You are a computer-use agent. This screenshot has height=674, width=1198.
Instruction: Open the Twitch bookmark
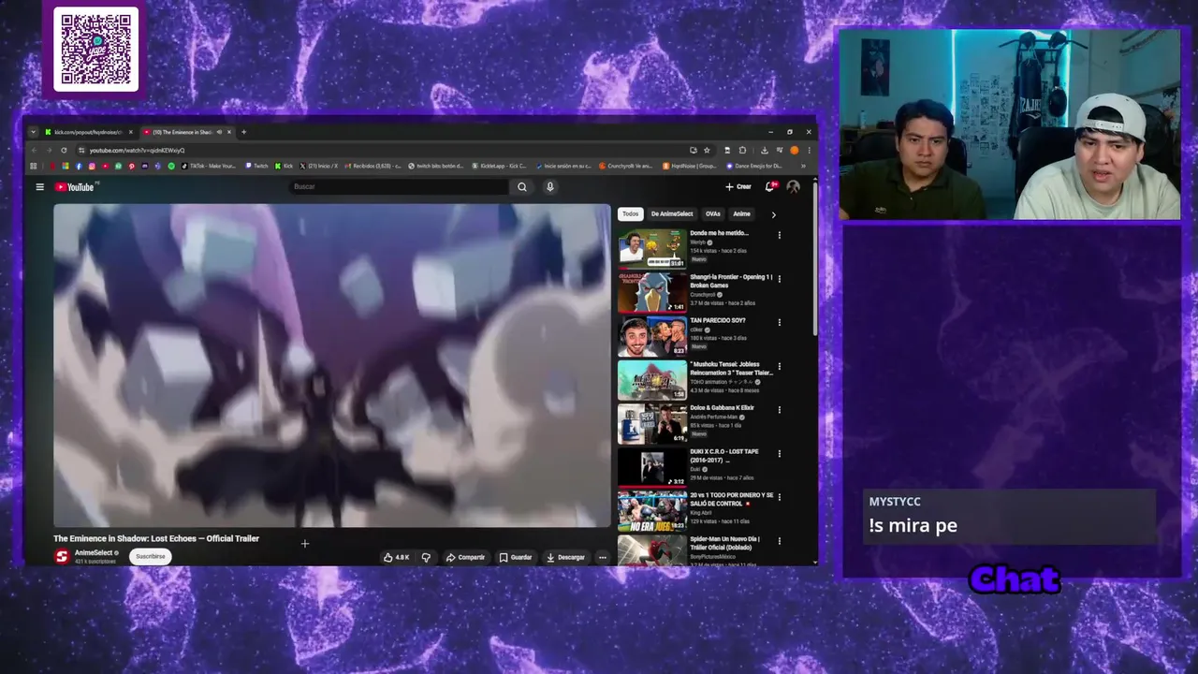(256, 166)
